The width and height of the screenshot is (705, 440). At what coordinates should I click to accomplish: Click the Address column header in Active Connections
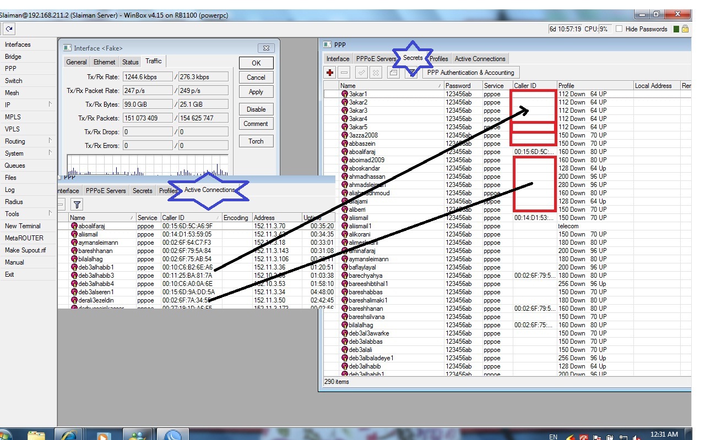click(x=277, y=218)
